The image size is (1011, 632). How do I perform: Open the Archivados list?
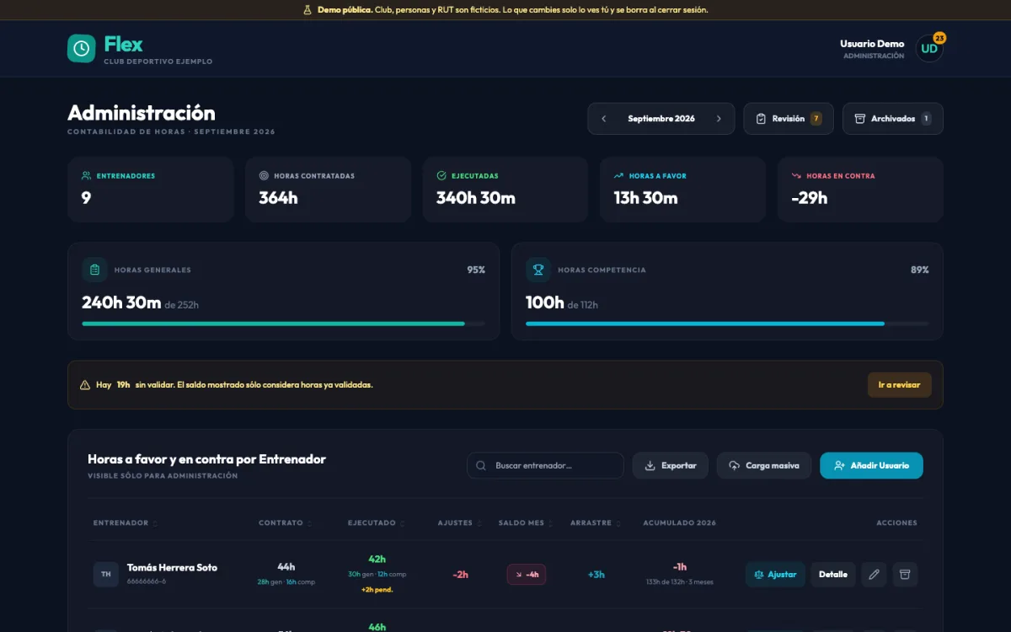[893, 119]
